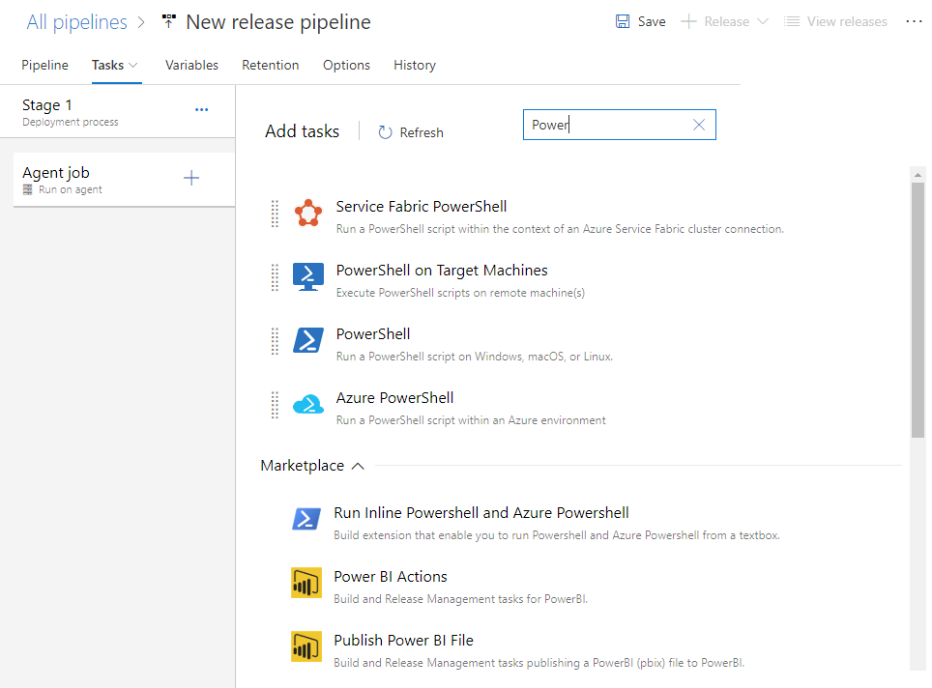Viewport: 932px width, 688px height.
Task: Click breadcrumb chevron after All pipelines
Action: tap(141, 22)
